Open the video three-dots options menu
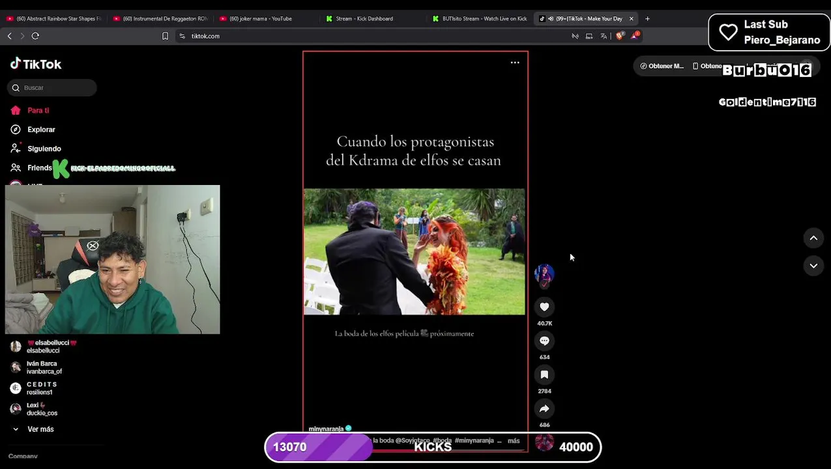Screen dimensions: 831x469 (x=515, y=63)
